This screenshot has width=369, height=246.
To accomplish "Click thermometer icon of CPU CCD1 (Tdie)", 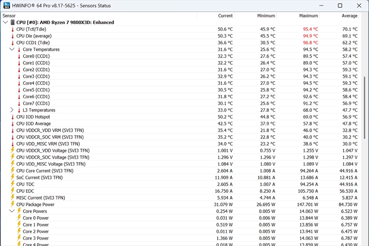I will pyautogui.click(x=13, y=42).
